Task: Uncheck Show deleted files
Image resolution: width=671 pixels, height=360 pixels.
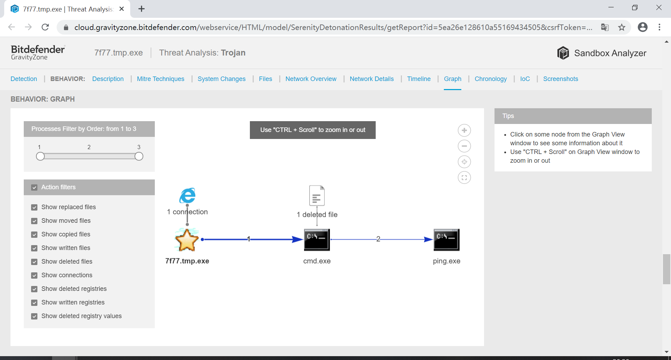Action: pos(34,262)
